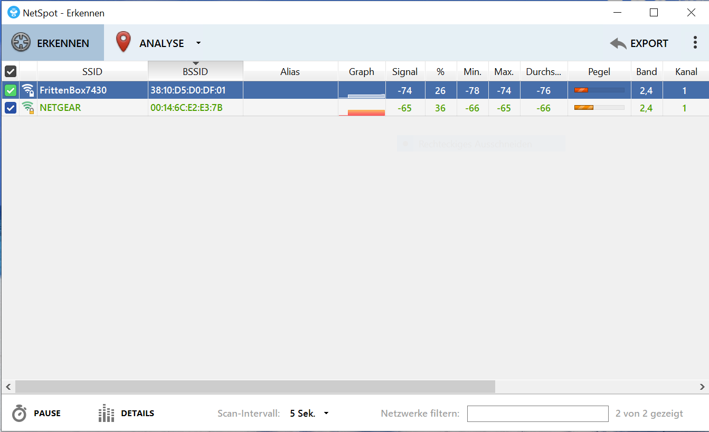
Task: Click the horizontal scrollbar thumb
Action: tap(255, 387)
